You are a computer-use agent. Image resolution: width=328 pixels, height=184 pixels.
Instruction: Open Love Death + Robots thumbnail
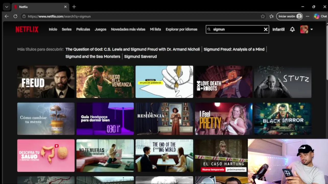[224, 82]
